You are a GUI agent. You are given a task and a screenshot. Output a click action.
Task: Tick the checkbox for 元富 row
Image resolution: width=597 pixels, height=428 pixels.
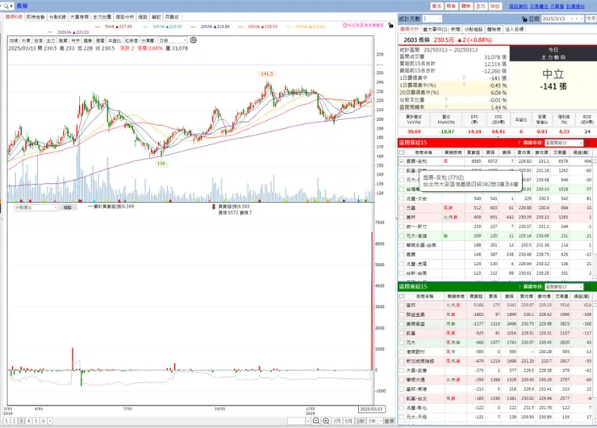(x=401, y=208)
